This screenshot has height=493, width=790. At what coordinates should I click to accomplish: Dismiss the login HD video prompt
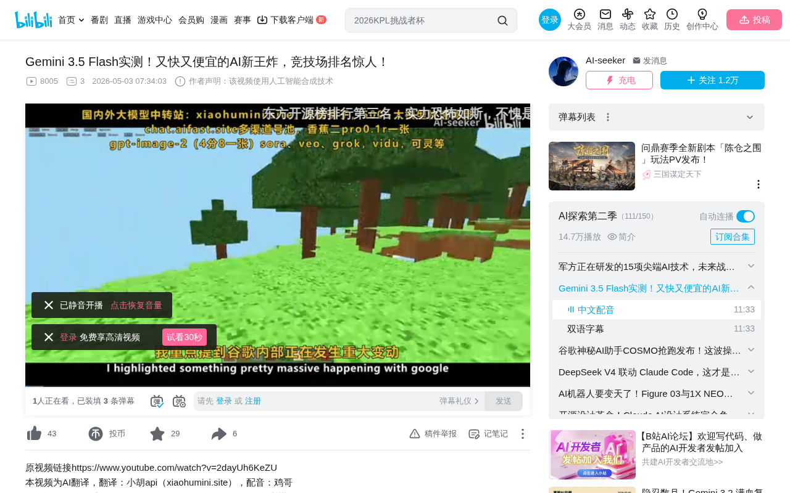point(49,337)
